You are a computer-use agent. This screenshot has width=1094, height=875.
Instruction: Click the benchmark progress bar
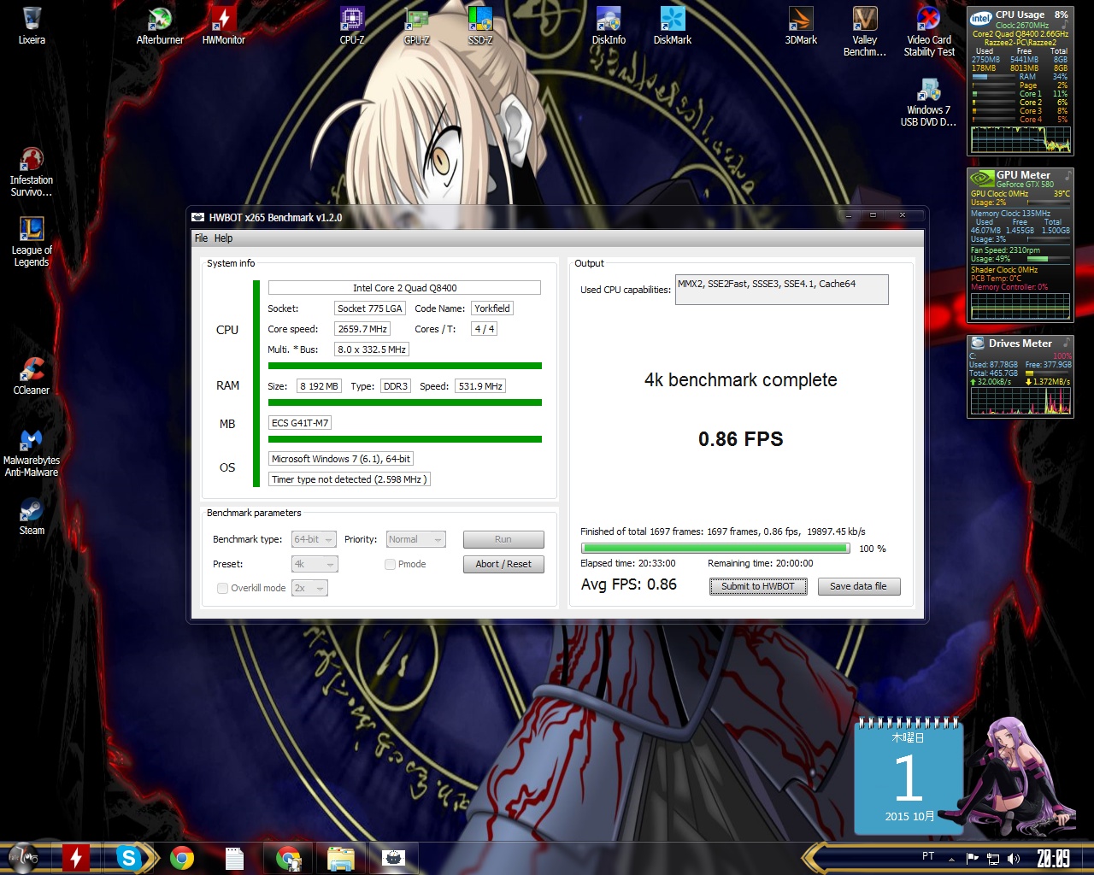pos(715,549)
